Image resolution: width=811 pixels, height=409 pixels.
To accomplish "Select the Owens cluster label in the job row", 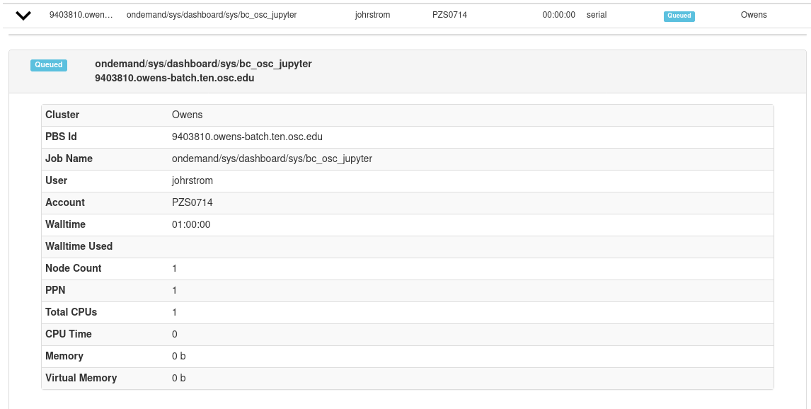I will pyautogui.click(x=754, y=14).
